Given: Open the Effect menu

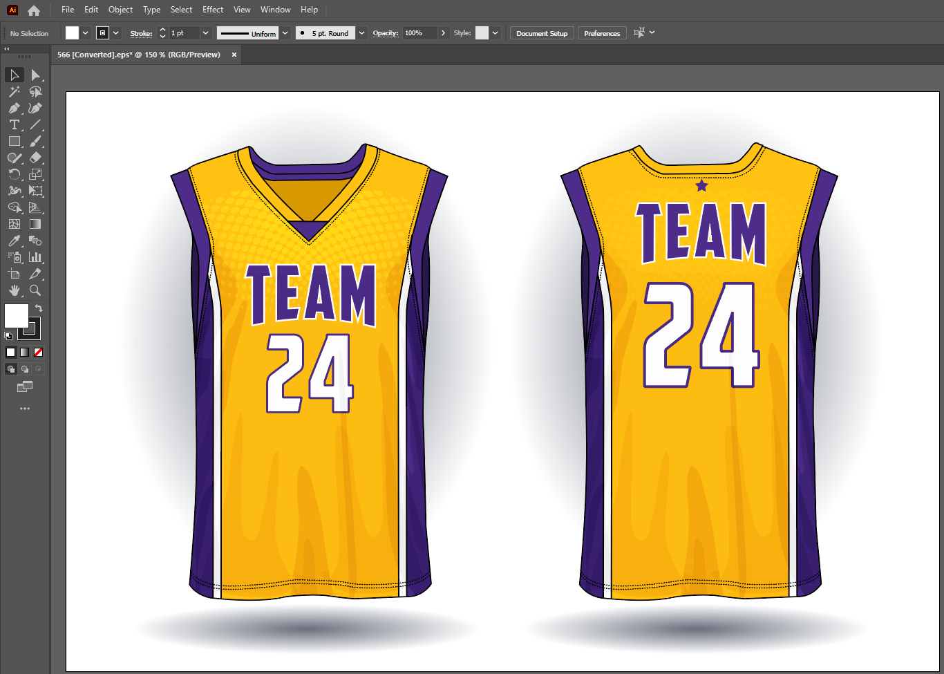Looking at the screenshot, I should 213,10.
